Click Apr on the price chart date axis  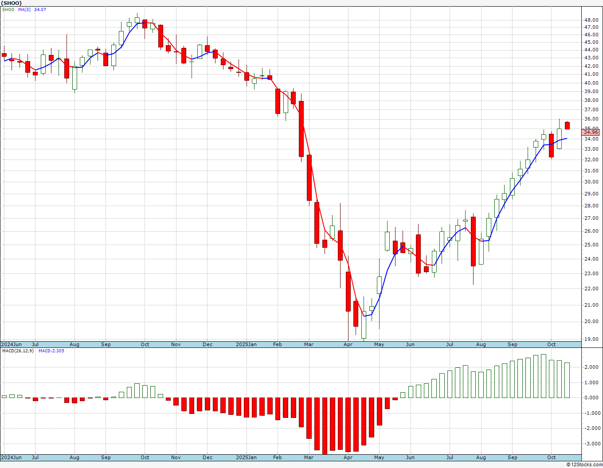tap(348, 344)
